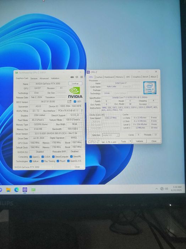Click the Intel Core i7 logo badge
Viewport: 186px width, 249px height.
(x=149, y=88)
